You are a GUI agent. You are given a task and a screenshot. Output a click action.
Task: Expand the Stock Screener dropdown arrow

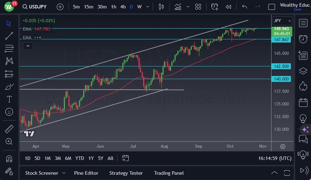64,173
